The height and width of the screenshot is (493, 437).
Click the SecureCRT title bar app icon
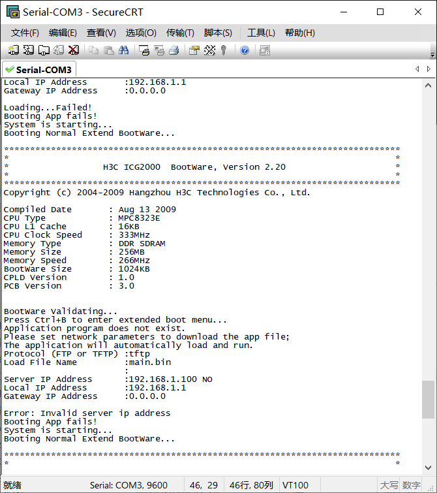13,12
